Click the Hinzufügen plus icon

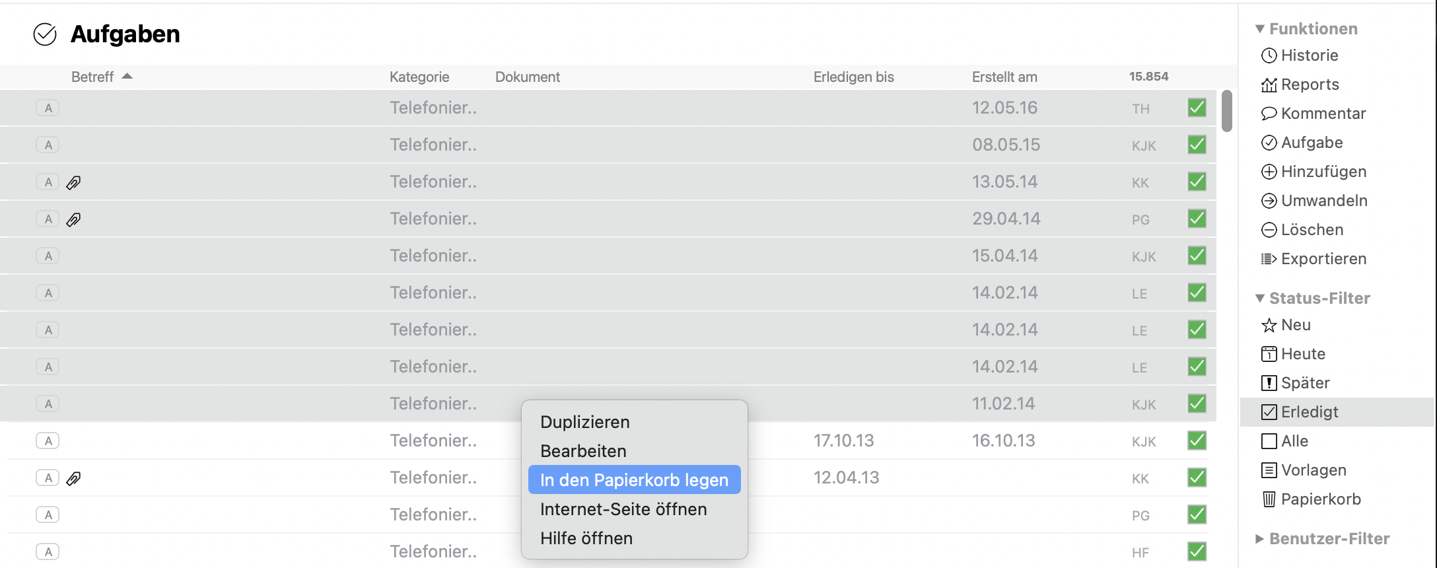point(1269,172)
